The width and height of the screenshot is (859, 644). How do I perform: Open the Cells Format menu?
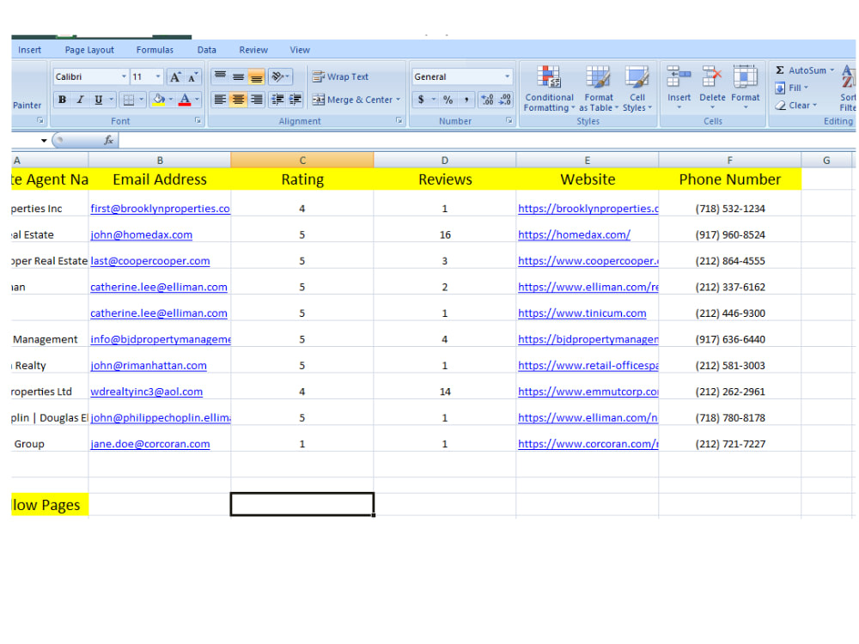tap(745, 88)
